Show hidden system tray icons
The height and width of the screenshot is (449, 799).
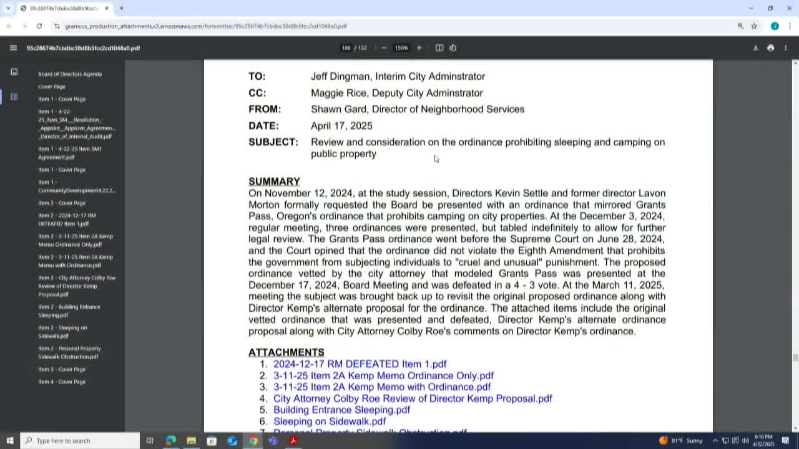(715, 441)
